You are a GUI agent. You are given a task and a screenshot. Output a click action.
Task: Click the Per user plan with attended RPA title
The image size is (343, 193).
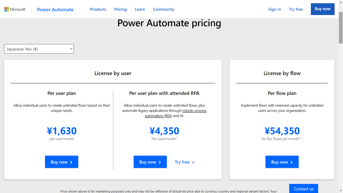pos(164,93)
